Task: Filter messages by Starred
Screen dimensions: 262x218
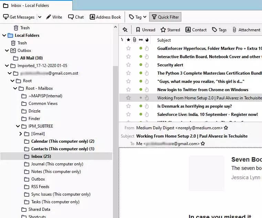Action: 170,30
